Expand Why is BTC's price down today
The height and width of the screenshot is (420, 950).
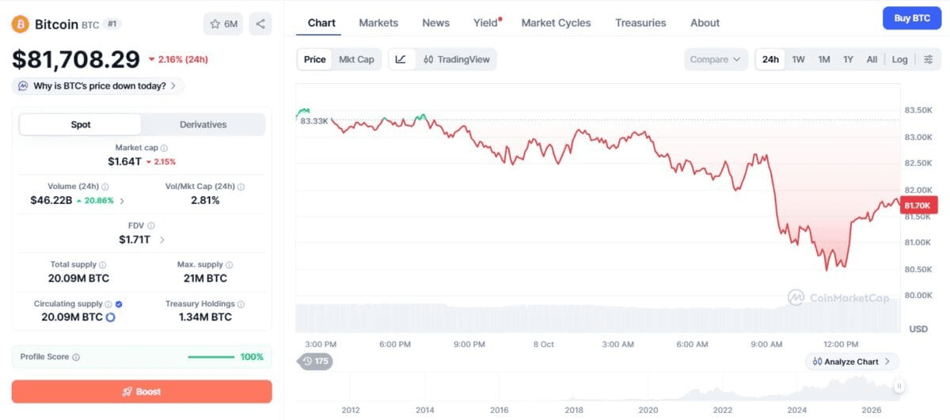pos(98,85)
